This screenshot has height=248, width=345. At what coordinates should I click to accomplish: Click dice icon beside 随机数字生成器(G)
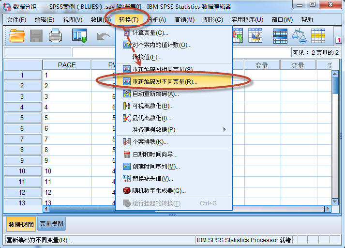[126, 190]
